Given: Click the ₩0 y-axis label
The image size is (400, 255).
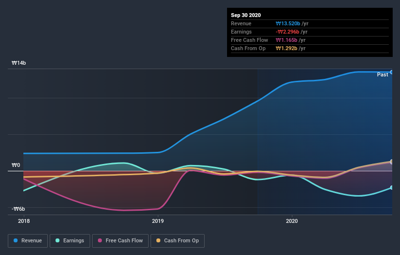Looking at the screenshot, I should coord(16,165).
